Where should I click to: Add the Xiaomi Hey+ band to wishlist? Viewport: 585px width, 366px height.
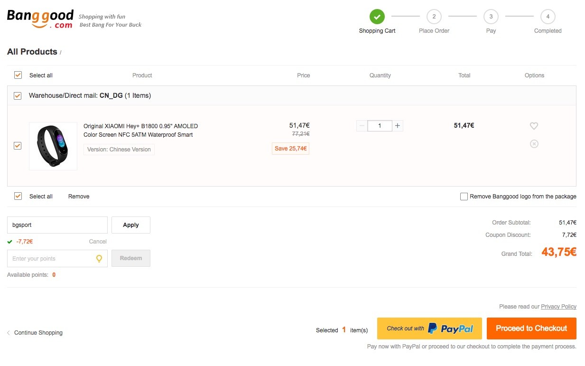click(534, 126)
